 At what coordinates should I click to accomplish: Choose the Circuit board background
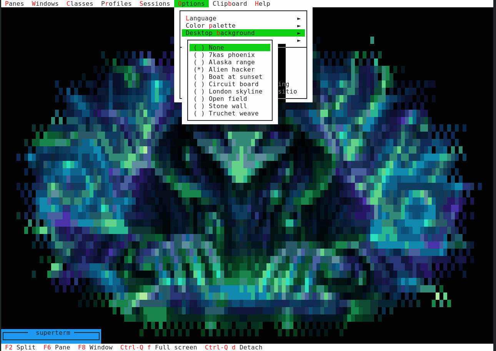(230, 84)
